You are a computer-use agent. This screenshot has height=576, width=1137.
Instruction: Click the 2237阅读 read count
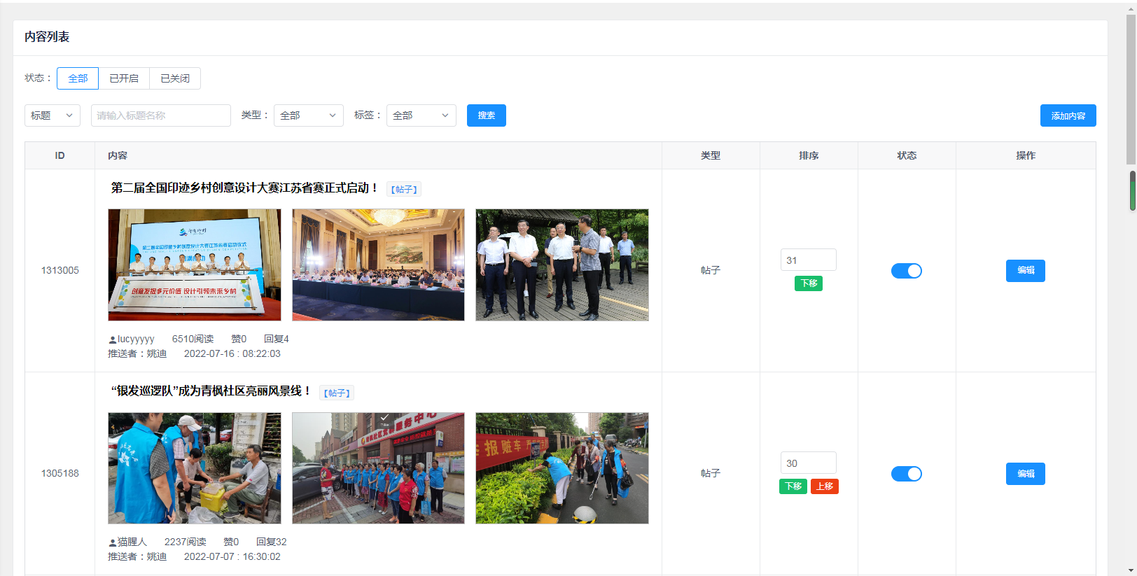pyautogui.click(x=186, y=542)
